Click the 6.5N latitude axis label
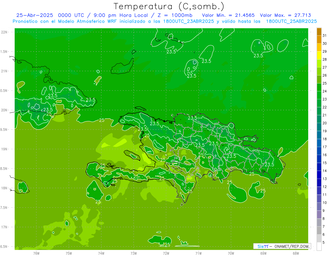Screen dimensions: 332x257 coord(4,247)
